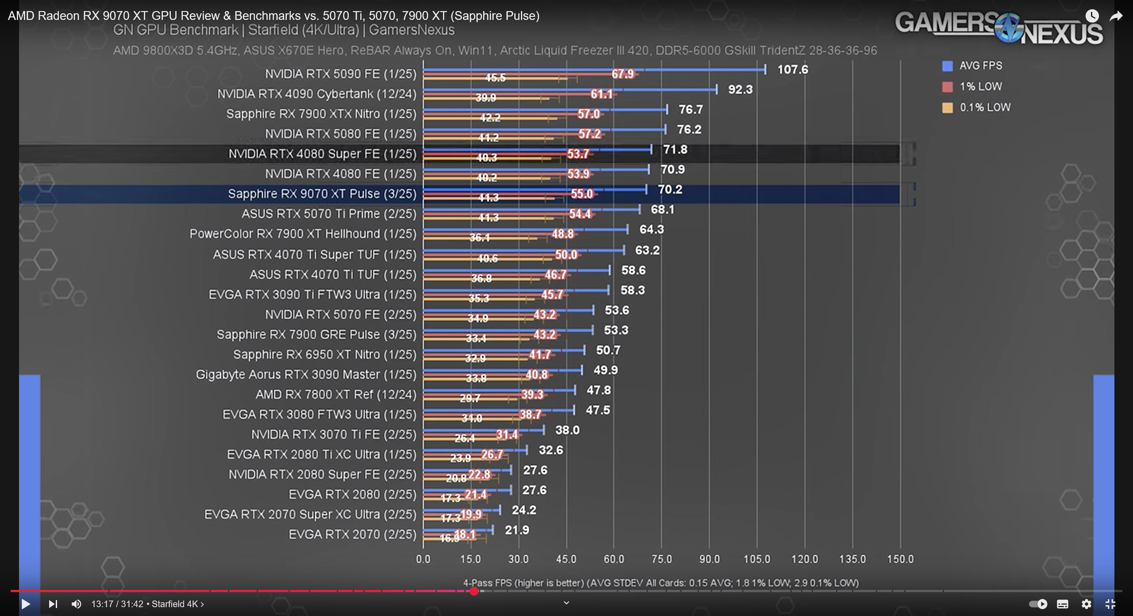Click the NVIDIA RTX 3070 Ti FE label
1133x616 pixels.
point(334,435)
